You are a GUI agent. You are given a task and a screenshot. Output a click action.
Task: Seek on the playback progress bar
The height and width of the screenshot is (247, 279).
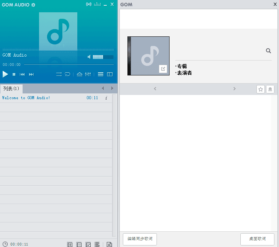coord(69,64)
